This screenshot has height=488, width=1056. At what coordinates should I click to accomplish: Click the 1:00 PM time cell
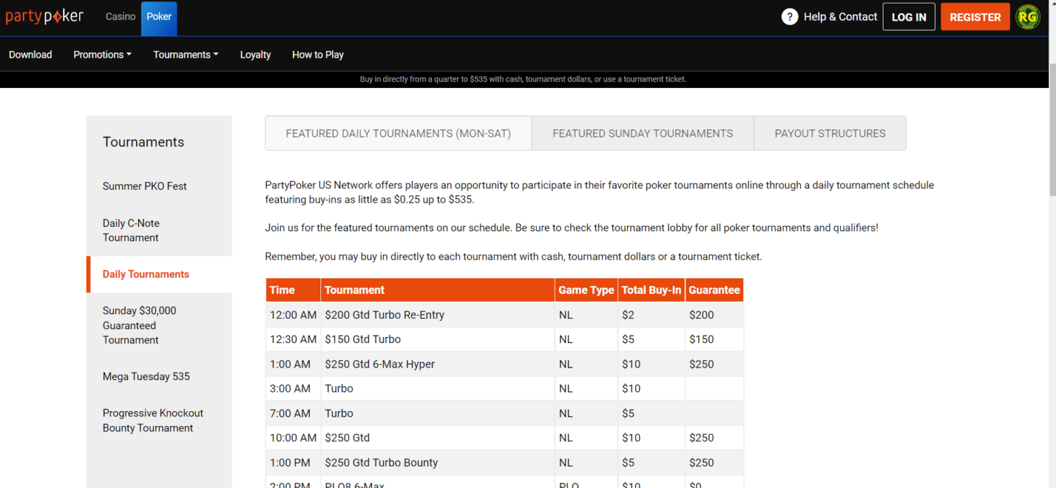coord(293,463)
